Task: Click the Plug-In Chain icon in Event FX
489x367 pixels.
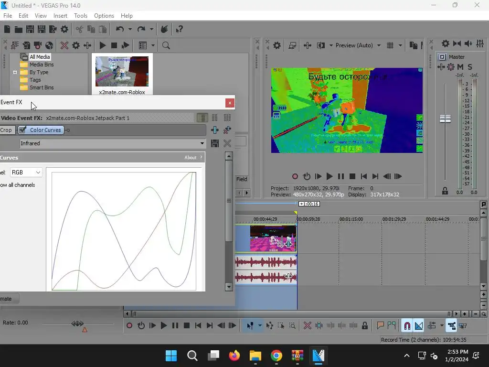Action: (214, 130)
